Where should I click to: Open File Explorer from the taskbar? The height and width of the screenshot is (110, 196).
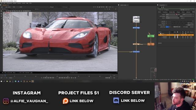[x=7, y=81]
